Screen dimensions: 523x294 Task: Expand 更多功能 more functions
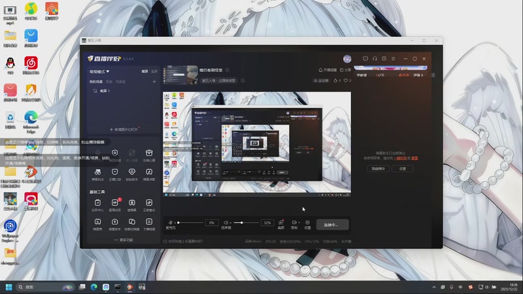tap(124, 240)
